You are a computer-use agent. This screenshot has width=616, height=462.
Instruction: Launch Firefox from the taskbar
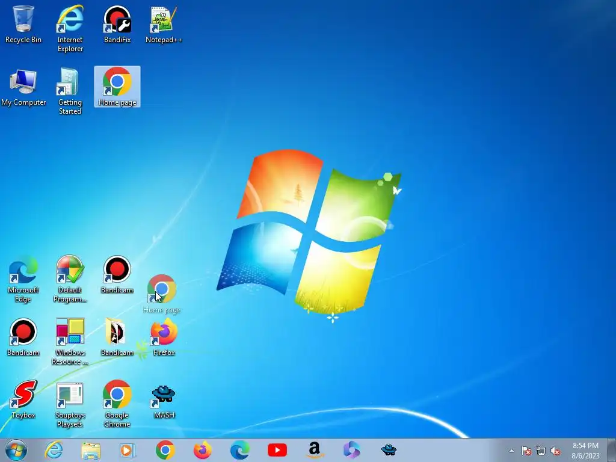[202, 450]
